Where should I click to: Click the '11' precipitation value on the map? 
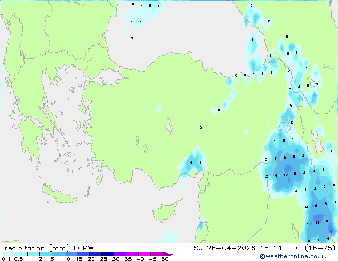(317, 223)
